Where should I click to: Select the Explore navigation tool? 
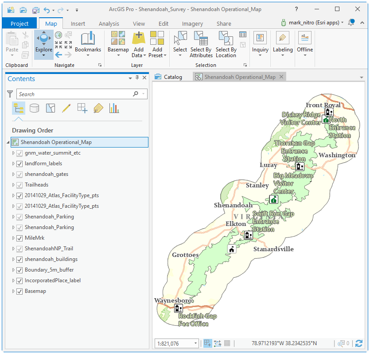coord(44,44)
